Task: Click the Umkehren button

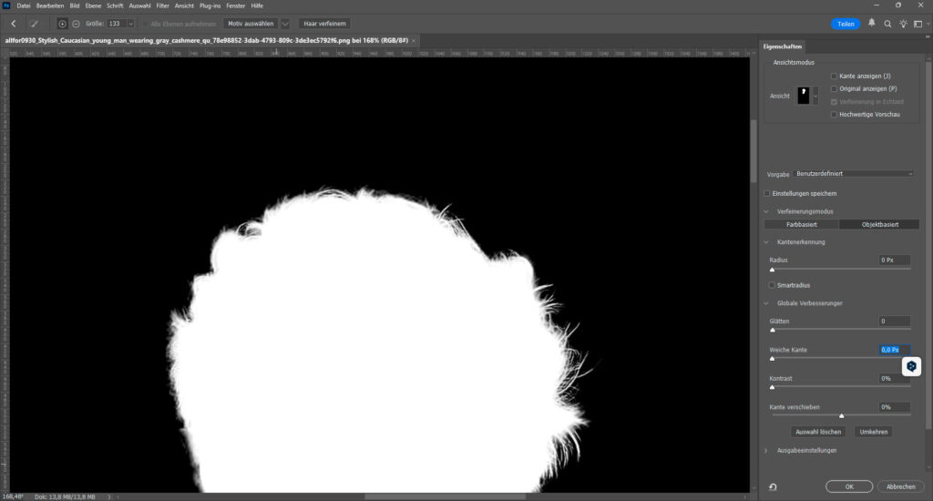Action: [874, 432]
